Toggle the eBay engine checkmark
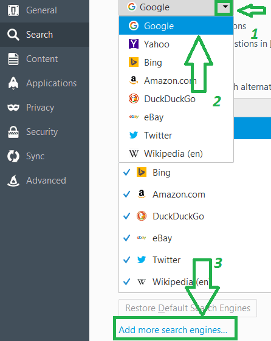271x341 pixels. 127,238
